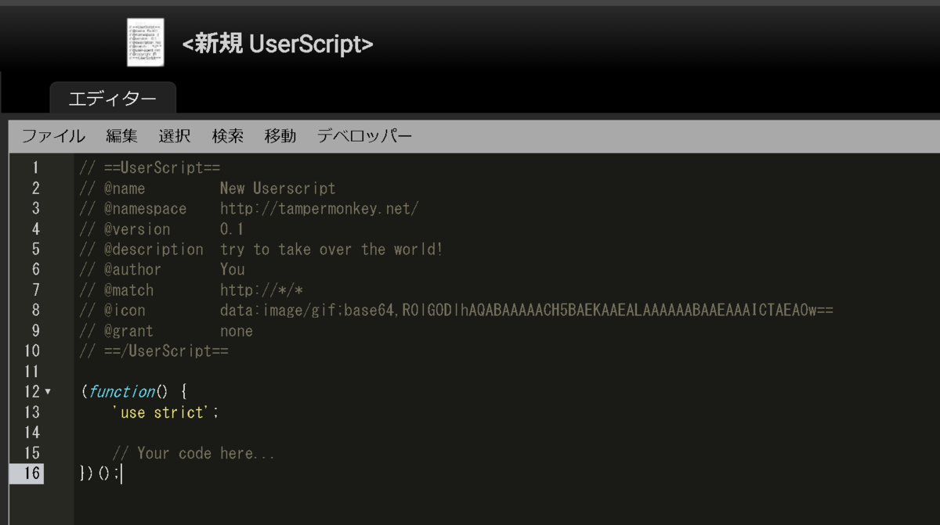Click the userscript document icon
This screenshot has width=940, height=525.
(146, 41)
